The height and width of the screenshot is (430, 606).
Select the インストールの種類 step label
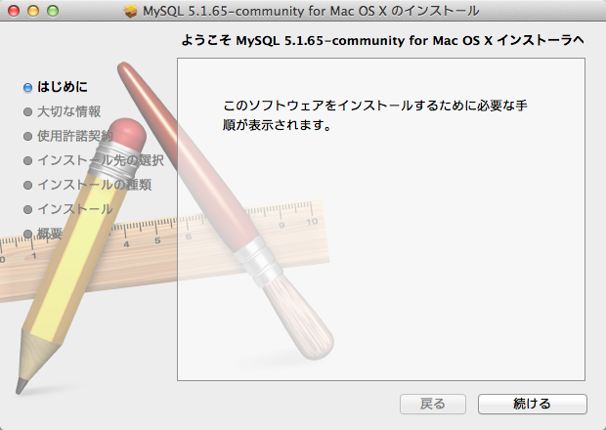click(94, 185)
